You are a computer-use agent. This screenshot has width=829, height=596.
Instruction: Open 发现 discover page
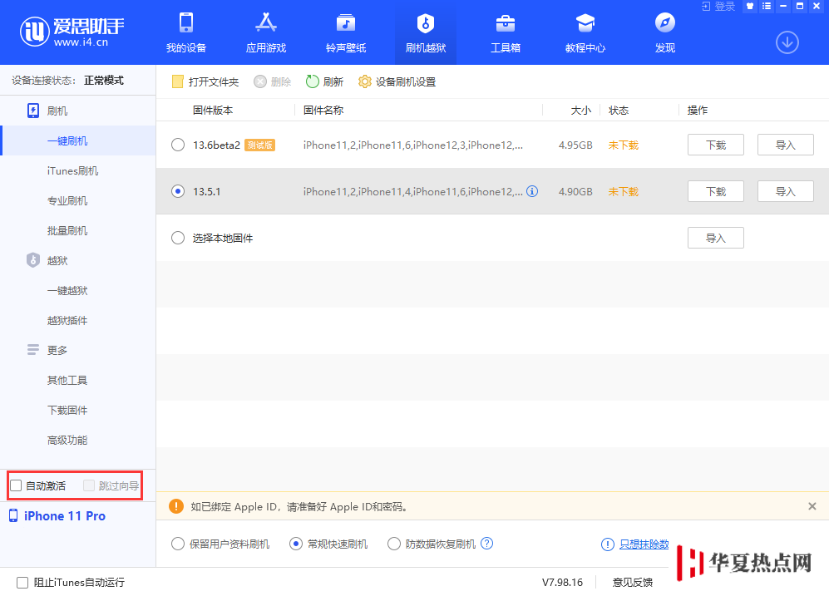coord(665,32)
